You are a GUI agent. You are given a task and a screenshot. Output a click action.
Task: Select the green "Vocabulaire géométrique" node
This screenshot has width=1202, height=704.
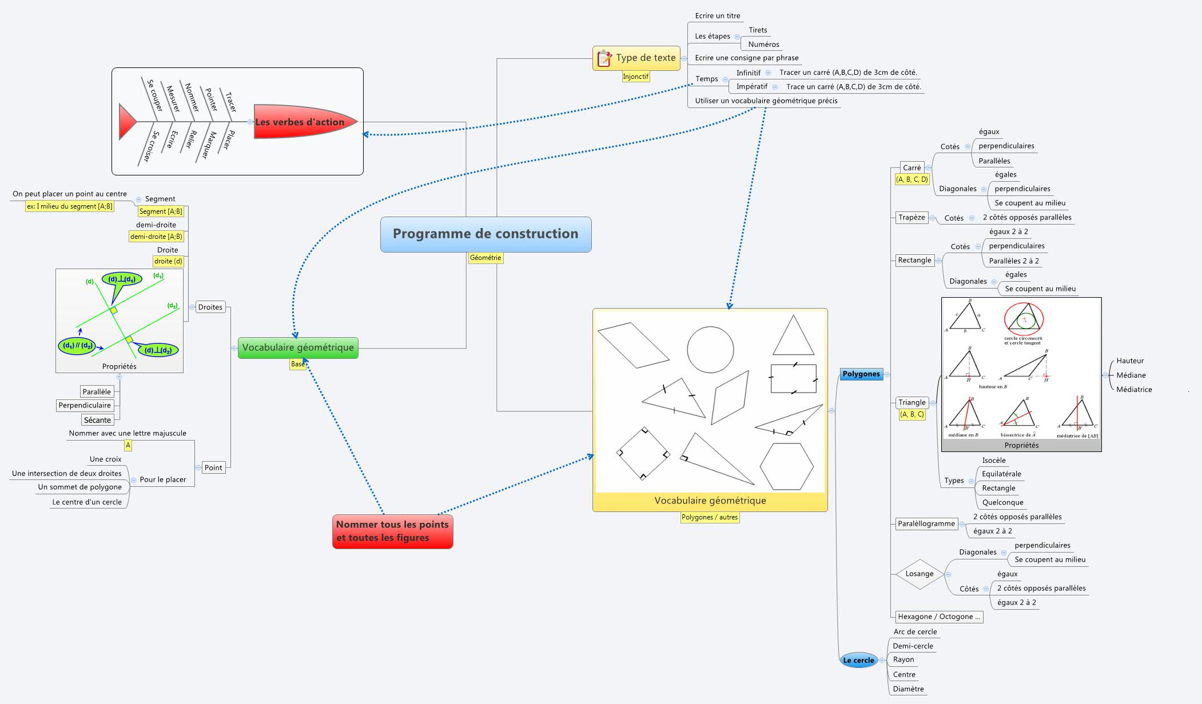coord(298,347)
